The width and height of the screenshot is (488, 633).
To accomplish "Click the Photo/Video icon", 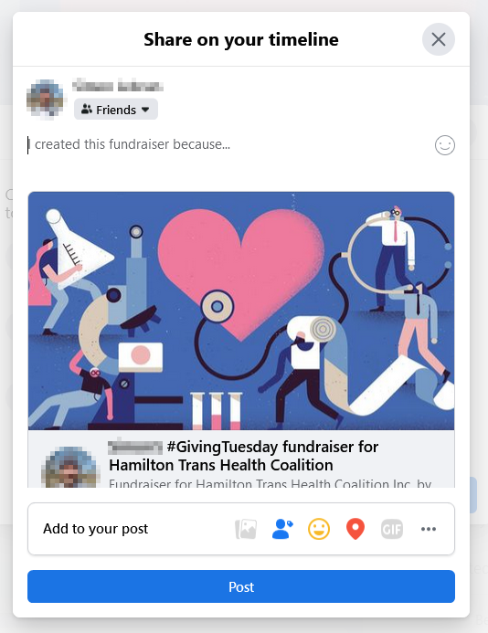I will click(x=246, y=529).
